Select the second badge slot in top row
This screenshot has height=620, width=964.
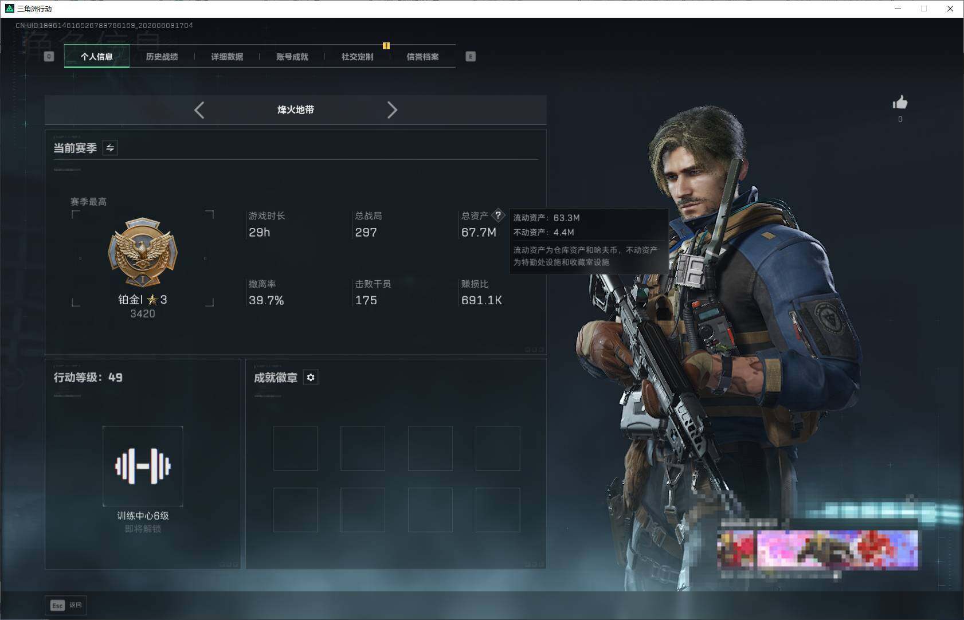(x=363, y=449)
